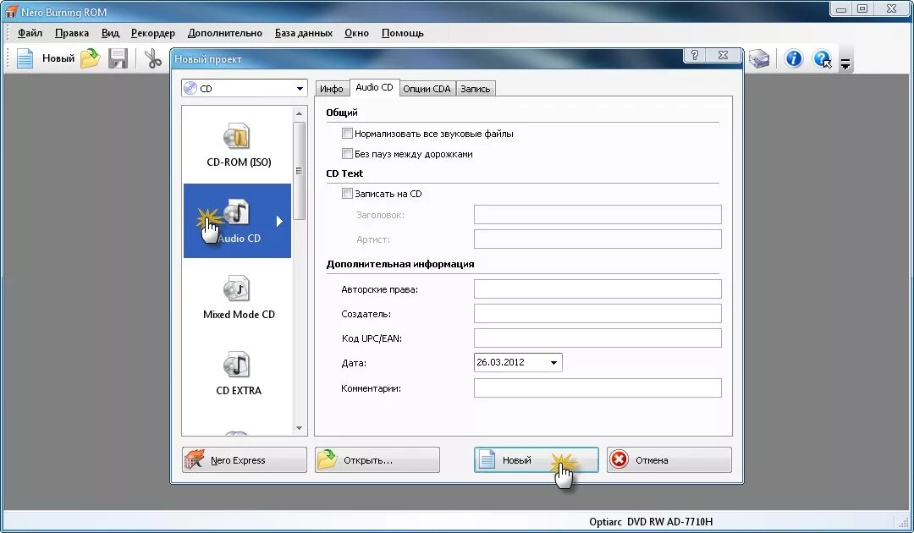Switch to the Инфо tab
This screenshot has width=914, height=533.
click(332, 89)
